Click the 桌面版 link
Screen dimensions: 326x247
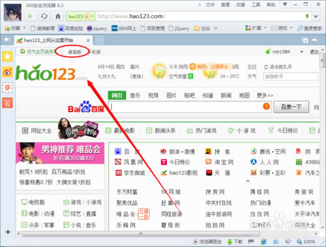tap(74, 51)
